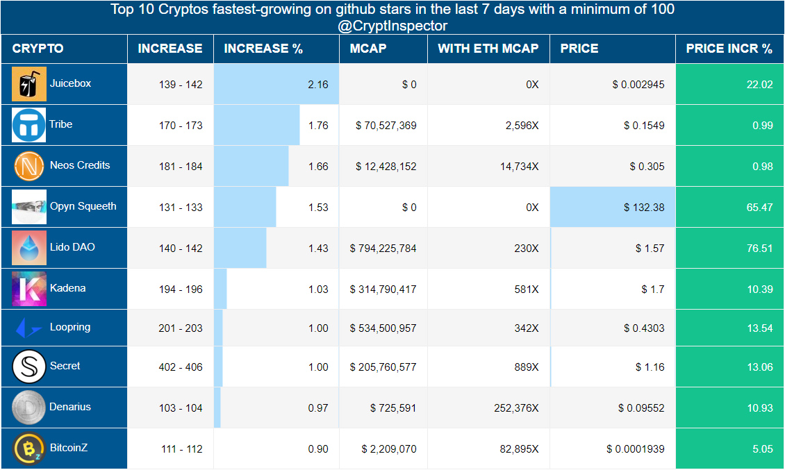Click ETH multiple 82,895X
Viewport: 785px width, 470px height.
(519, 449)
